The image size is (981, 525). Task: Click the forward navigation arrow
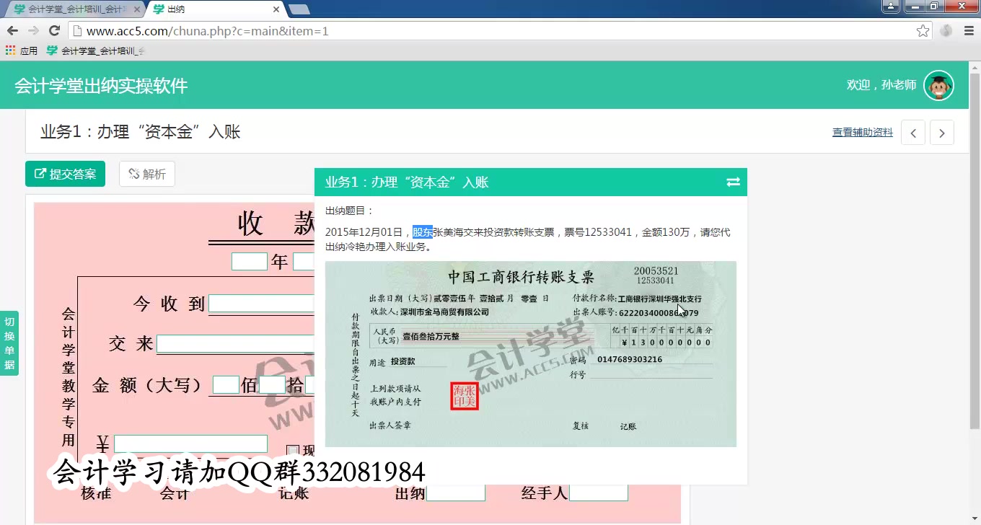[x=32, y=31]
